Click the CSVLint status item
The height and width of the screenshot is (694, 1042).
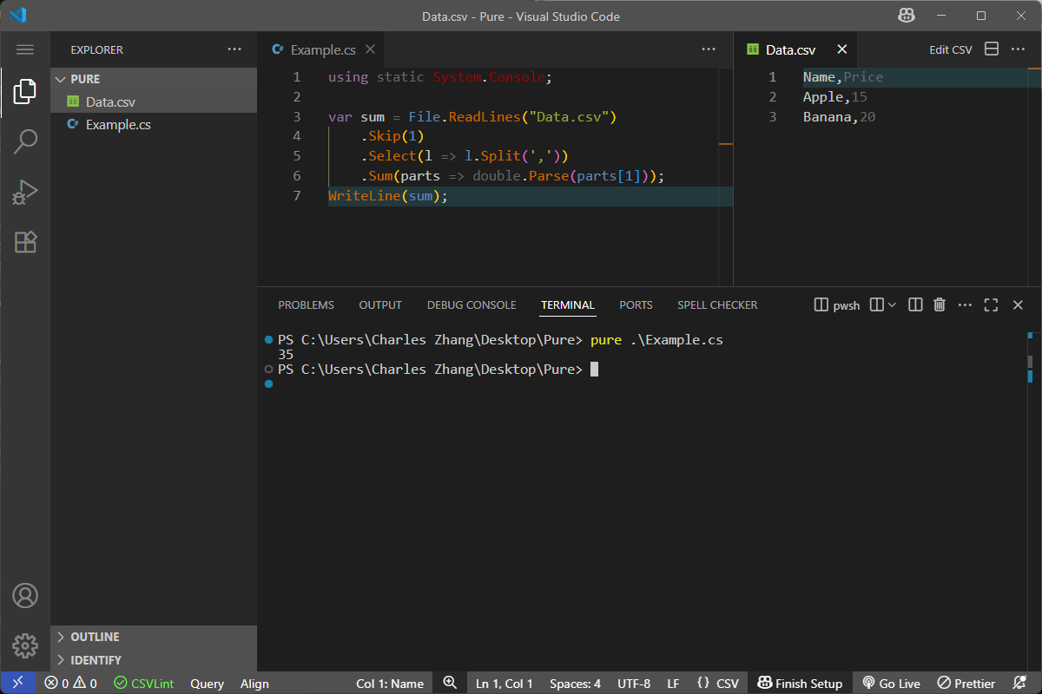144,683
